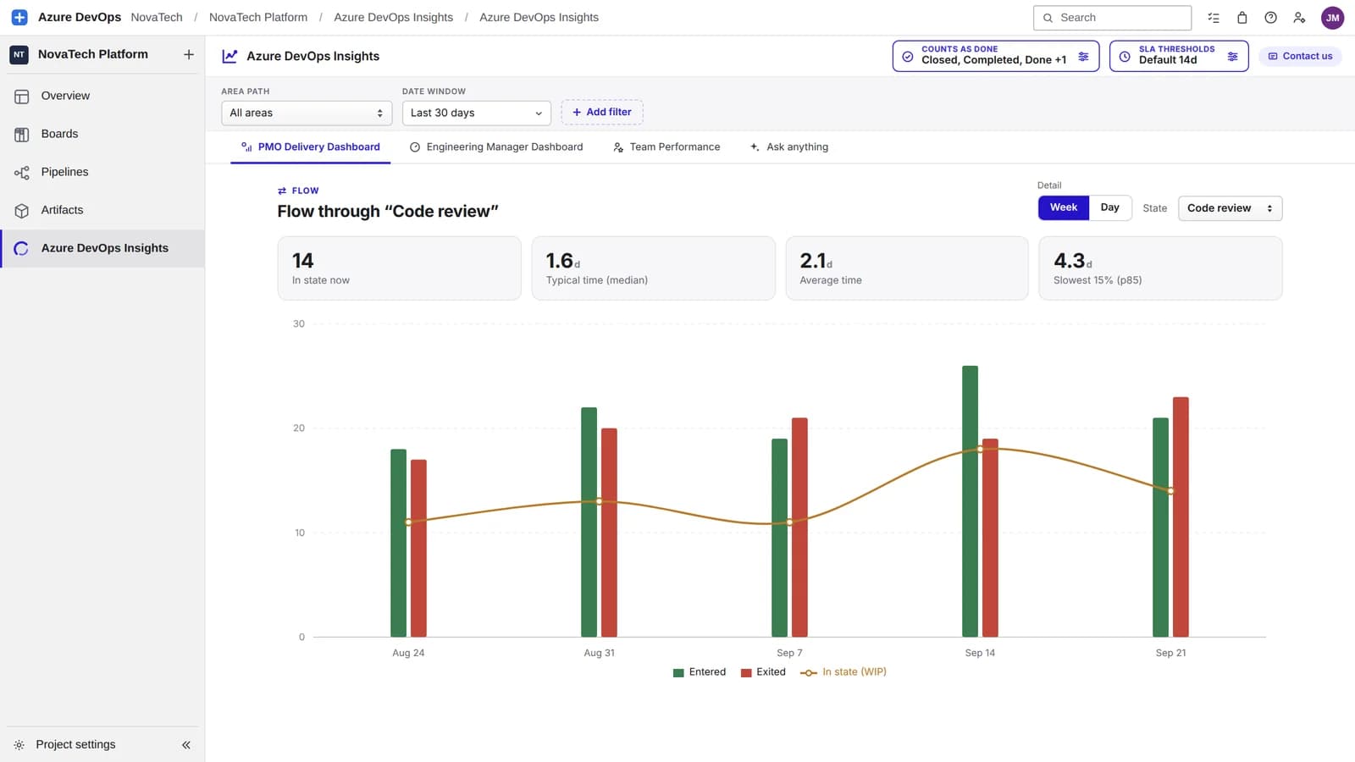Image resolution: width=1355 pixels, height=762 pixels.
Task: Click the Flow arrows icon
Action: [x=282, y=191]
